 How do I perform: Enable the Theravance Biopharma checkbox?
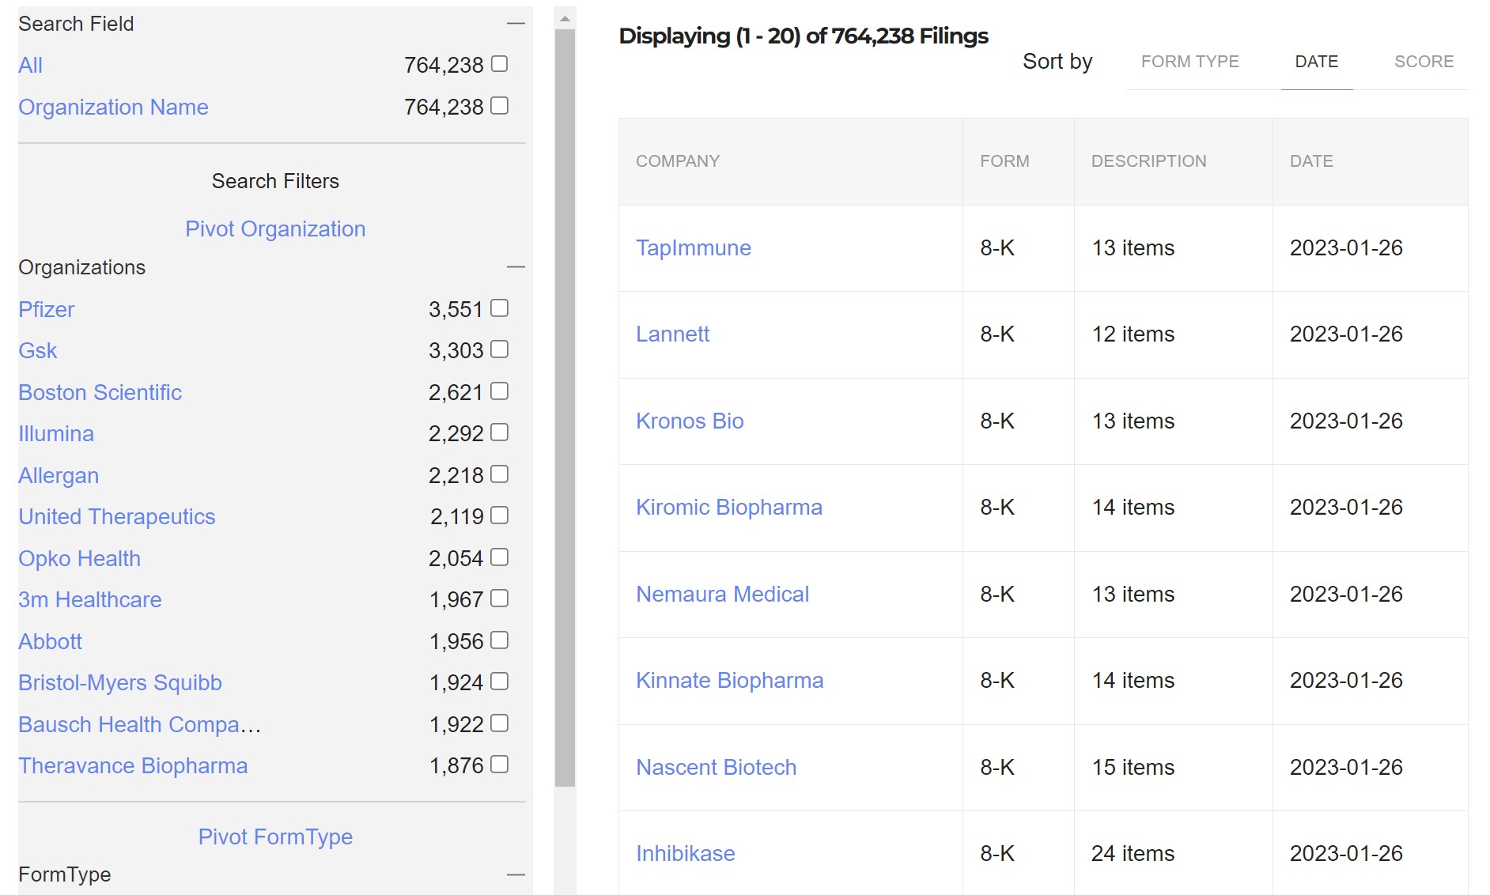[x=499, y=764]
